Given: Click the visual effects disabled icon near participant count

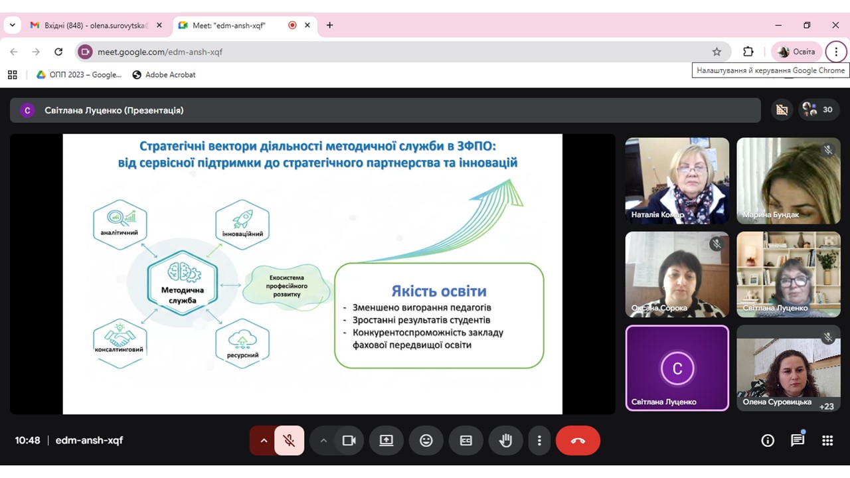Looking at the screenshot, I should 782,110.
